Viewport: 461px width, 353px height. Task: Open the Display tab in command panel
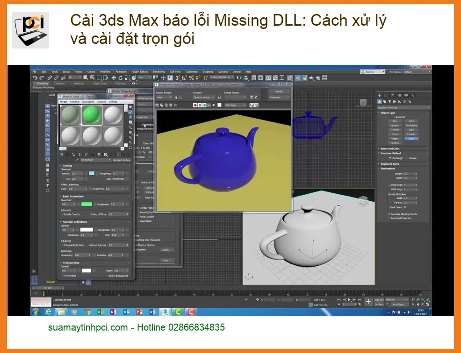coord(406,95)
